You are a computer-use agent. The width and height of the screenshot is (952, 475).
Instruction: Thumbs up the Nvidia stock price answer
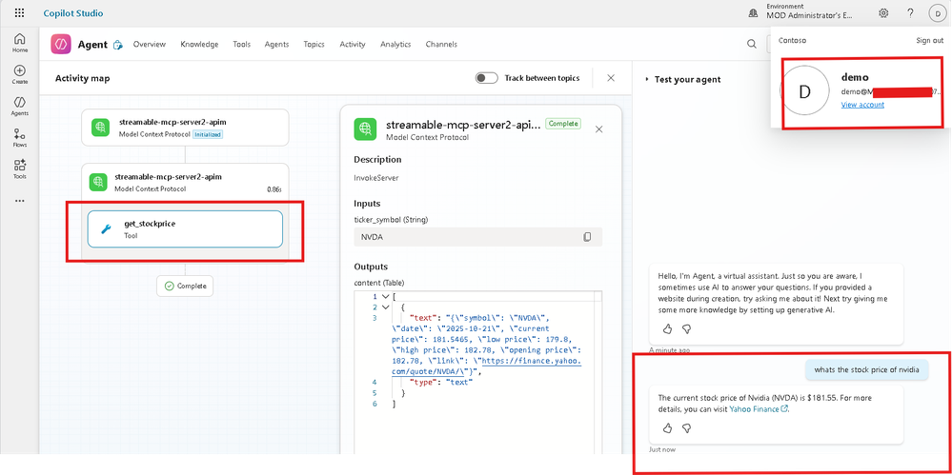667,428
